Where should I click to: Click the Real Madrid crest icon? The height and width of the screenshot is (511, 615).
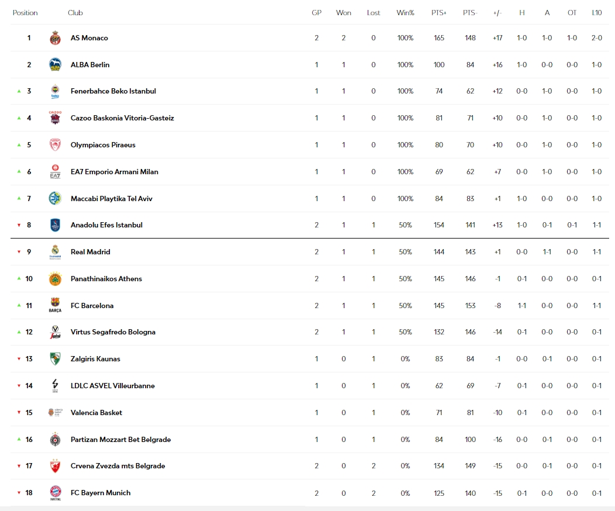point(56,252)
